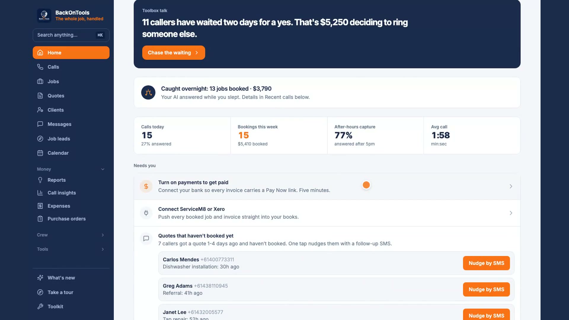The width and height of the screenshot is (569, 320).
Task: Open Jobs via the briefcase icon
Action: pos(40,81)
